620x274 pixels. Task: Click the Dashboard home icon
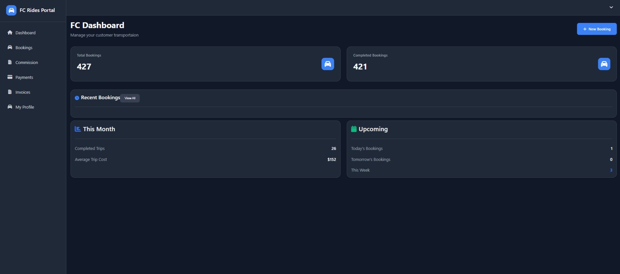click(10, 33)
